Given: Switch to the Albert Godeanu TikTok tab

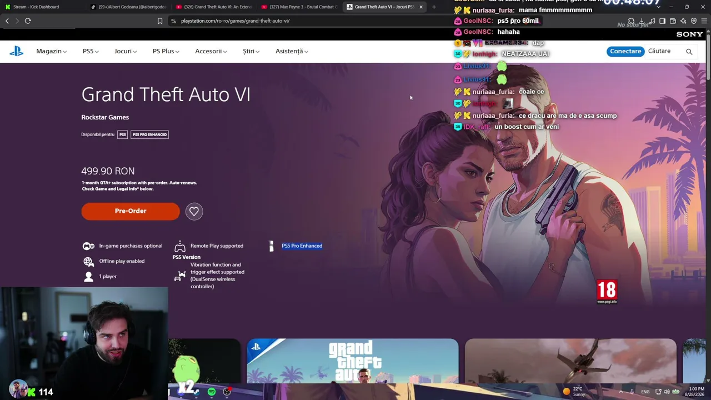Looking at the screenshot, I should pos(129,7).
